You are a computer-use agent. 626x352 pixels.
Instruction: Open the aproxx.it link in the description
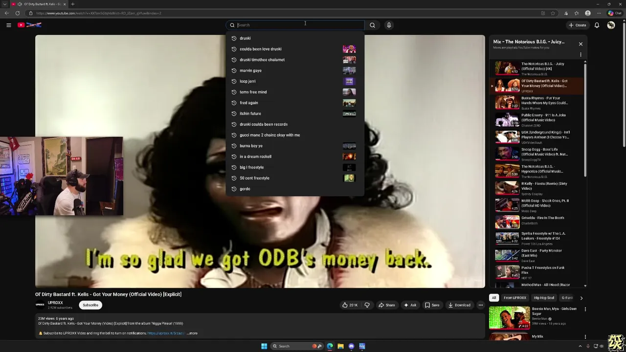point(166,333)
